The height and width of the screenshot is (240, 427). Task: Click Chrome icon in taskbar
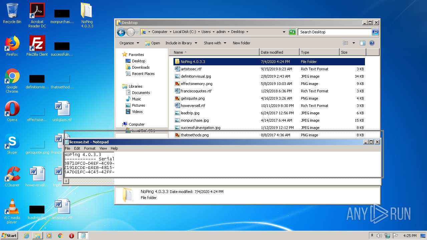pyautogui.click(x=60, y=236)
